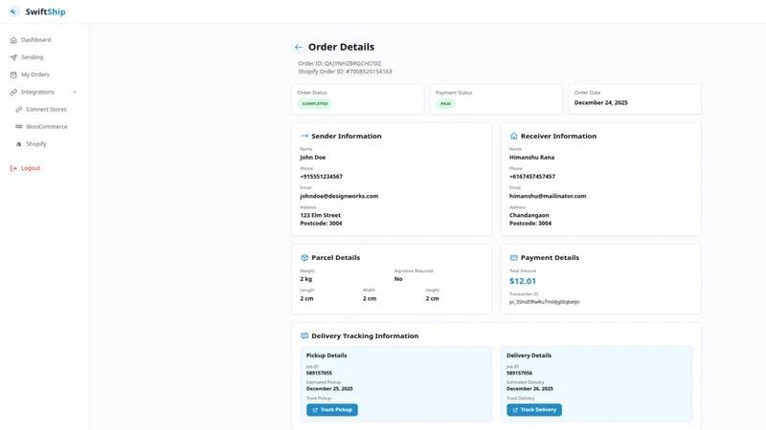
Task: Click sender phone +915551234567
Action: (x=321, y=177)
